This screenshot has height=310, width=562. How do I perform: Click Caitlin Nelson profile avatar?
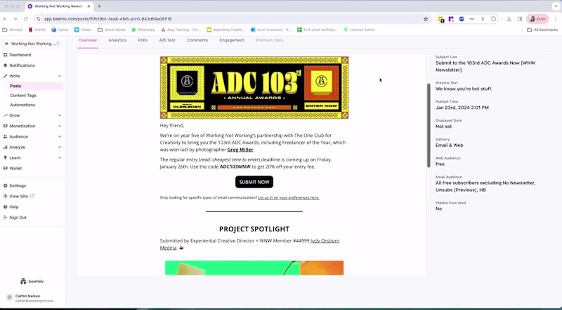click(x=10, y=298)
